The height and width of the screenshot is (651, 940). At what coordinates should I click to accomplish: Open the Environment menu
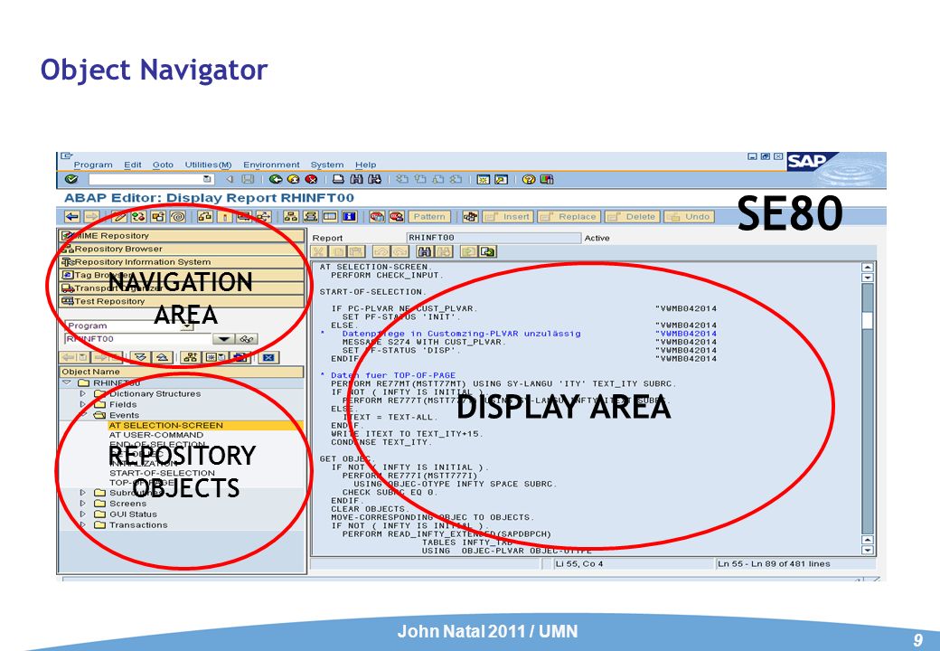click(x=271, y=165)
